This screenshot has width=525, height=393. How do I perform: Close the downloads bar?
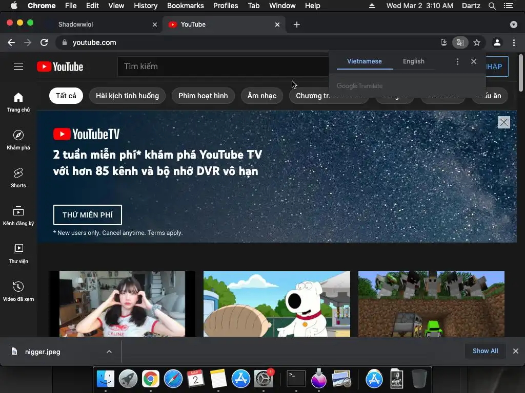click(516, 351)
